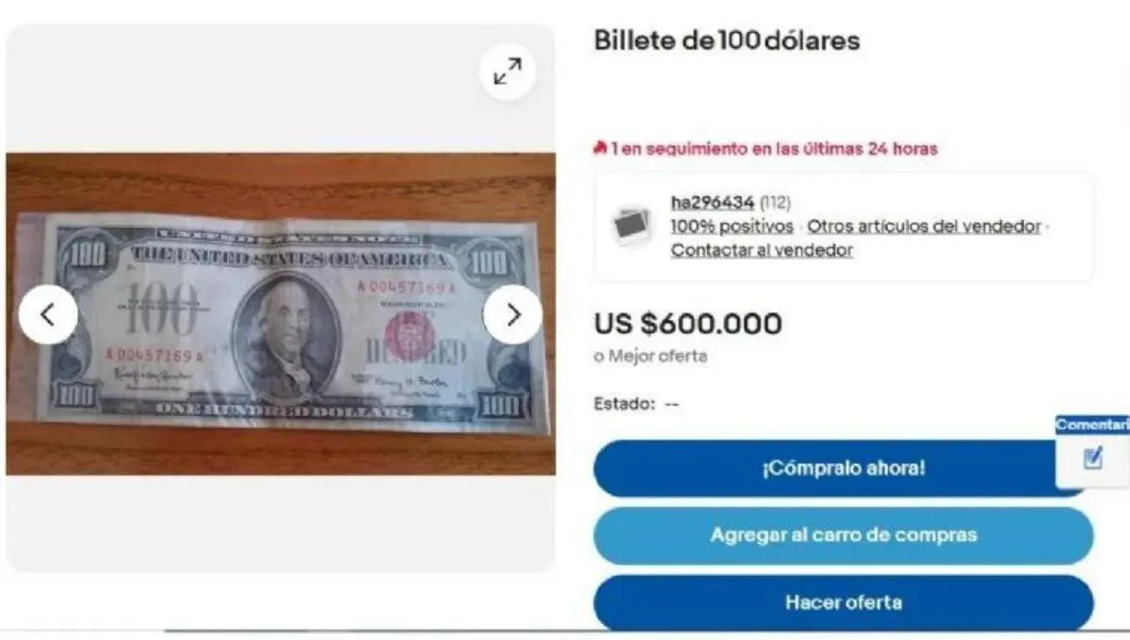Click ¡Cómpralo ahora! button
Viewport: 1130px width, 640px height.
pyautogui.click(x=844, y=468)
